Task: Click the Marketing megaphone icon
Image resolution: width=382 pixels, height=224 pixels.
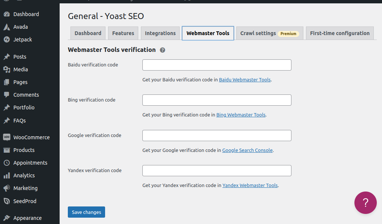Action: tap(7, 188)
